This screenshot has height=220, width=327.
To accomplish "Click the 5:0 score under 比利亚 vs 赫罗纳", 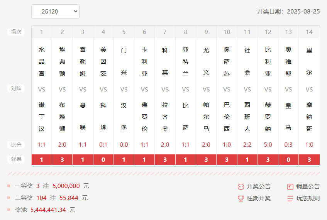I will click(268, 145).
